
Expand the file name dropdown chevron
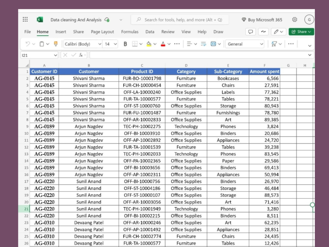tap(121, 20)
